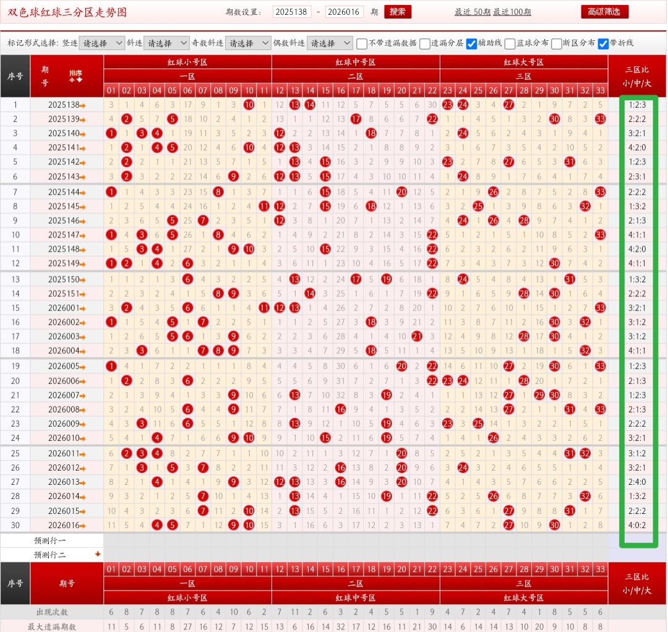Viewport: 668px width, 632px height.
Task: Click the ending period field 2026016
Action: click(345, 12)
